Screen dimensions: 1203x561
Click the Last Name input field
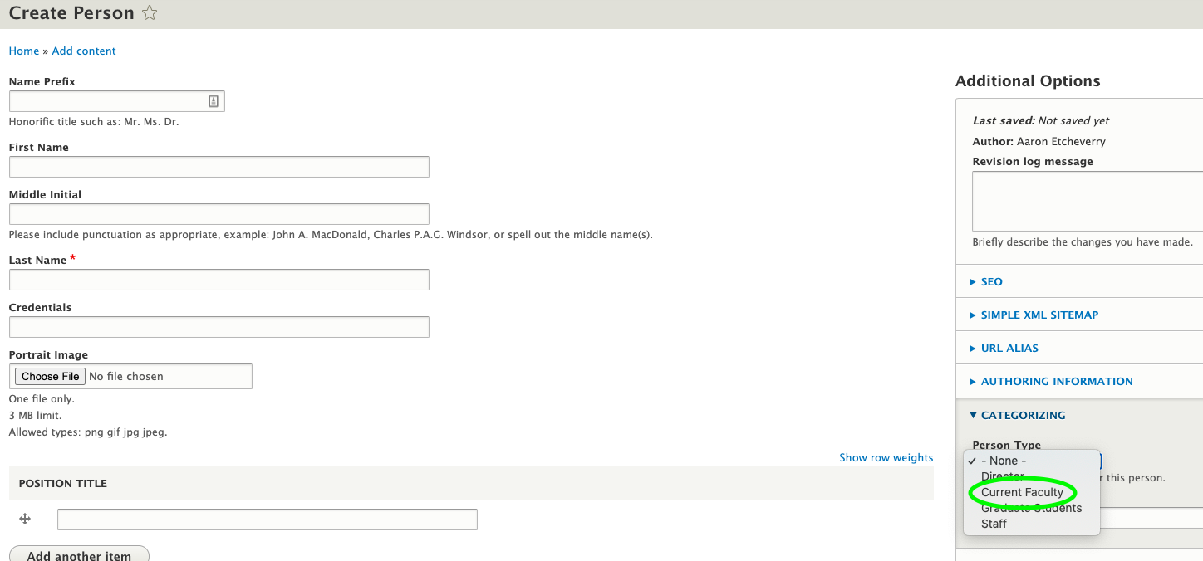pyautogui.click(x=219, y=280)
